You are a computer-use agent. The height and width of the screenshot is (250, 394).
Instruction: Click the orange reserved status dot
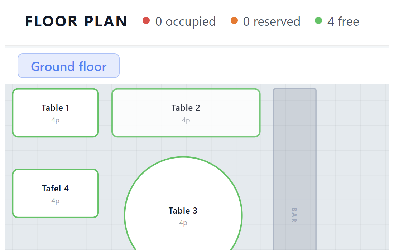click(x=234, y=21)
